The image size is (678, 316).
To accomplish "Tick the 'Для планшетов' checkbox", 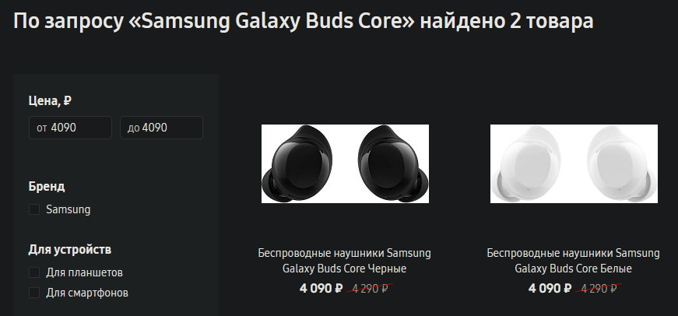I will click(x=34, y=272).
